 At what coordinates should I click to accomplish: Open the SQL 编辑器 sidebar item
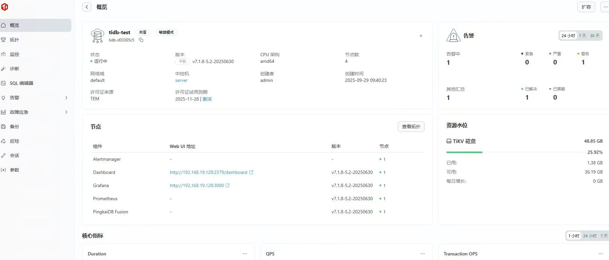pyautogui.click(x=21, y=83)
